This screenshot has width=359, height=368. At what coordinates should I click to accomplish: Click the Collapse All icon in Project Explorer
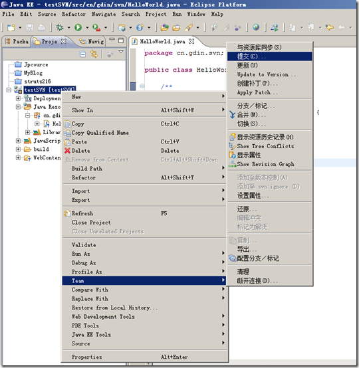[82, 54]
